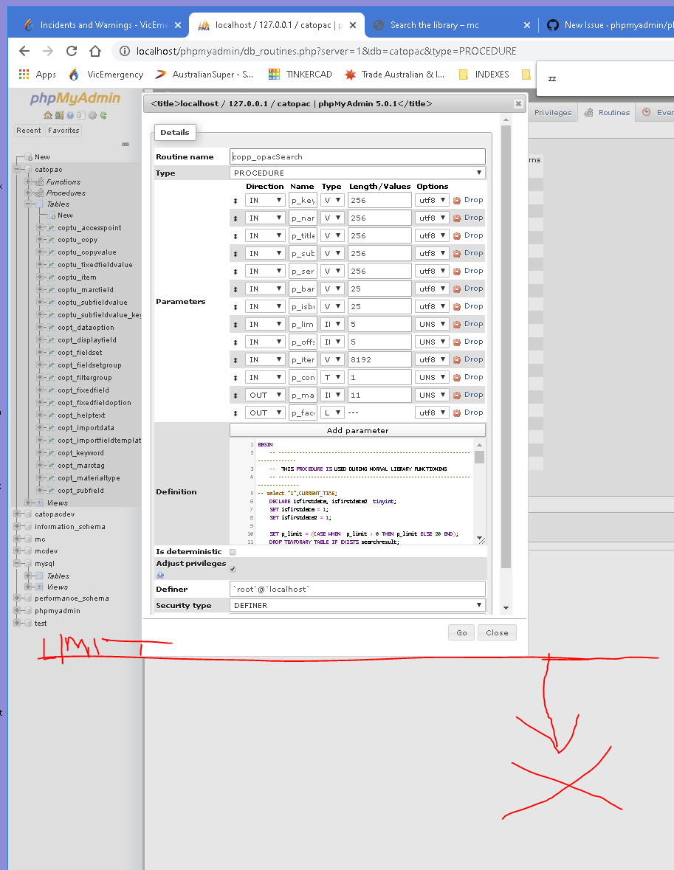
Task: Open Chrome home page button
Action: click(x=95, y=51)
